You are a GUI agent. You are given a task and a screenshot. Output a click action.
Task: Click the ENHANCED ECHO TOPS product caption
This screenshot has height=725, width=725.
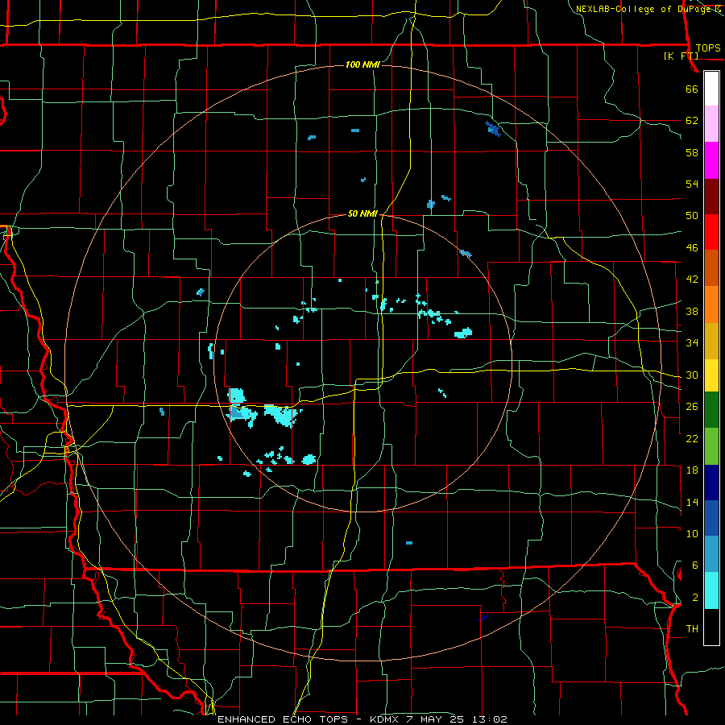coord(283,719)
